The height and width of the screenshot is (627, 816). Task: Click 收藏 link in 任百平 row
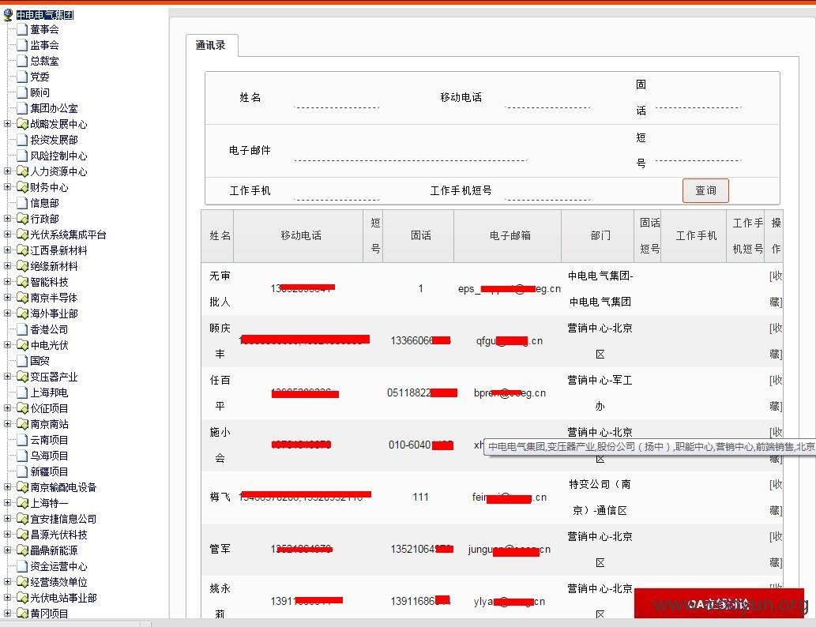coord(776,392)
